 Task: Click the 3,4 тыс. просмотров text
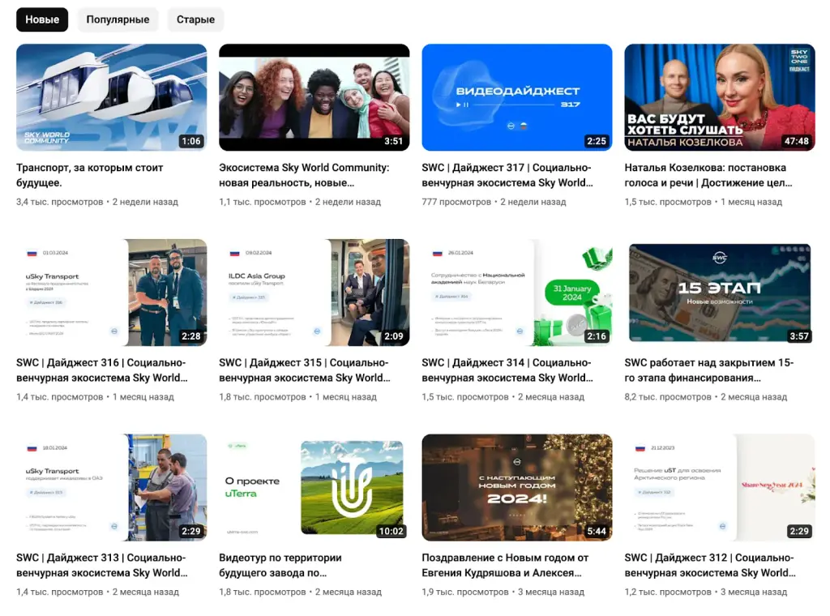point(60,202)
